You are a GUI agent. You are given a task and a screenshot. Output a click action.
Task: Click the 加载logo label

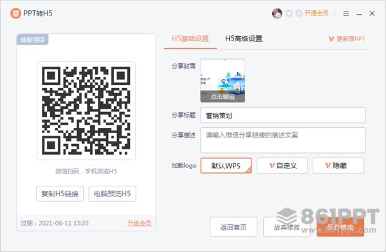tap(184, 166)
